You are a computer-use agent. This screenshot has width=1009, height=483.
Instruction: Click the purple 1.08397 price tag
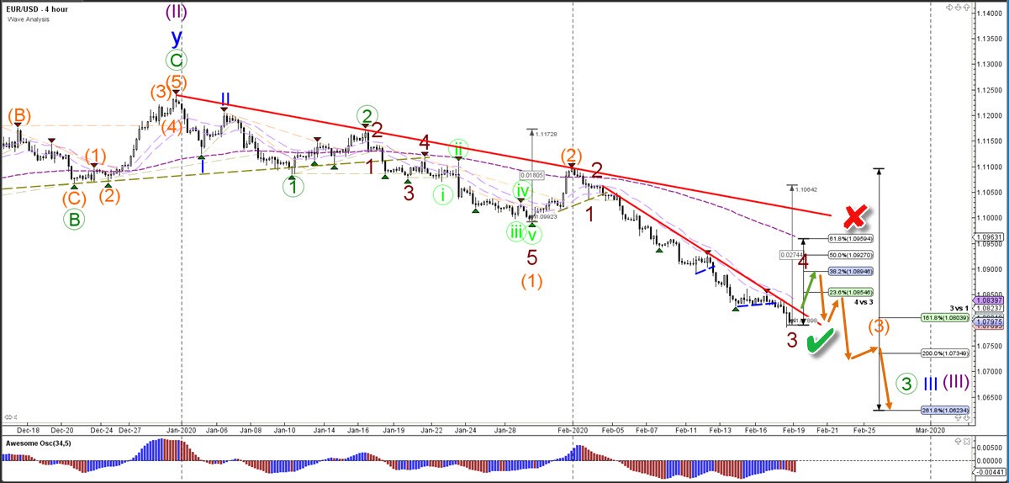989,300
